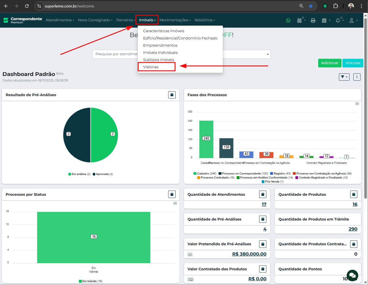This screenshot has height=285, width=368.
Task: Click the hamburger menu on Fases dos Processos chart
Action: point(357,104)
